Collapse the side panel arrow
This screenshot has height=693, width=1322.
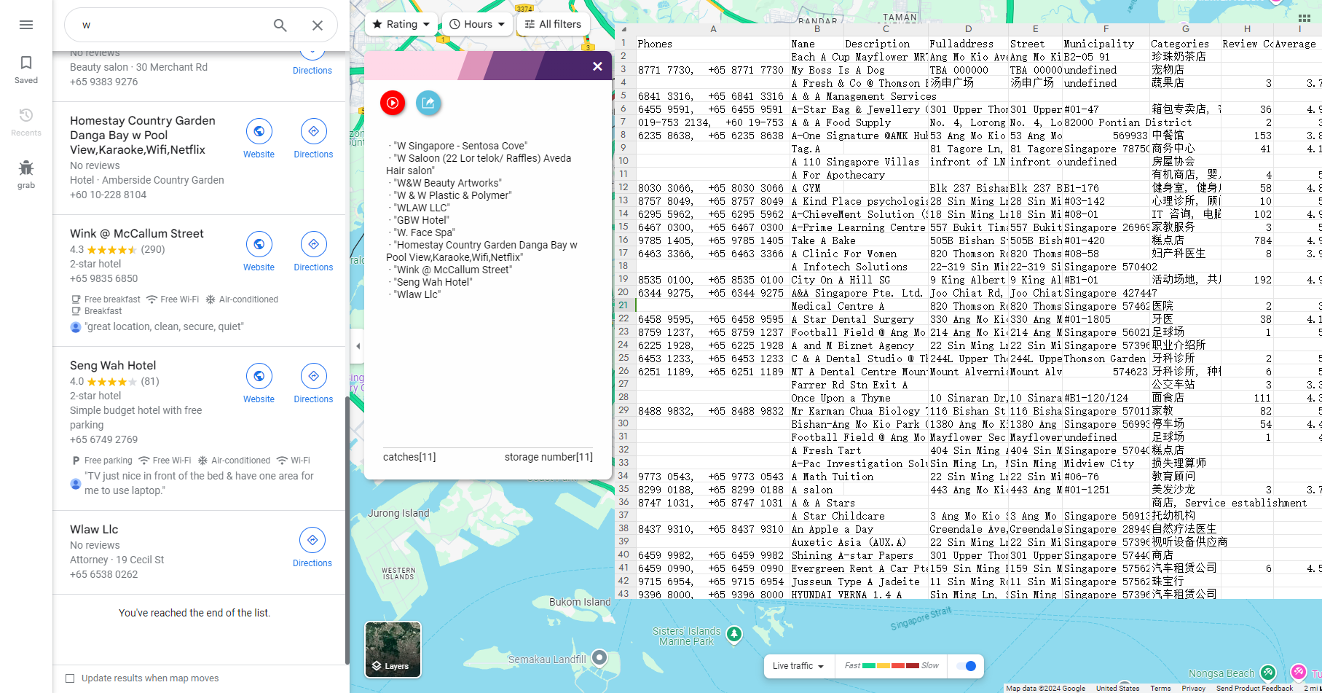(x=358, y=346)
